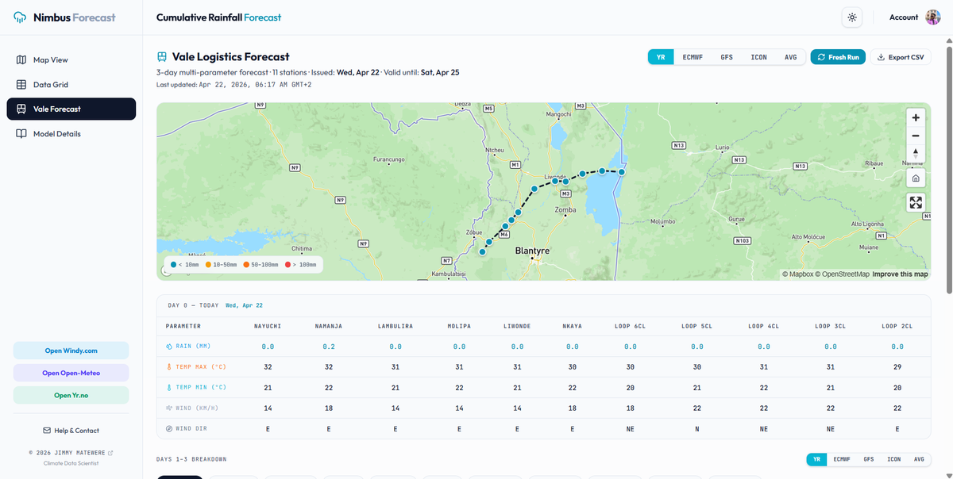Image resolution: width=953 pixels, height=479 pixels.
Task: Click the LOOP 6CL column header
Action: pyautogui.click(x=631, y=326)
